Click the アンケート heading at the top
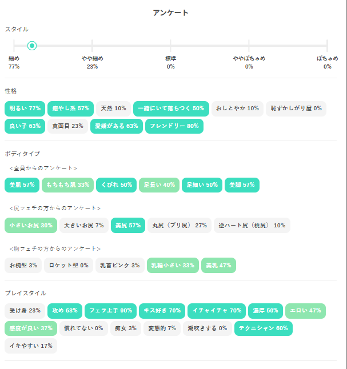 [x=170, y=13]
